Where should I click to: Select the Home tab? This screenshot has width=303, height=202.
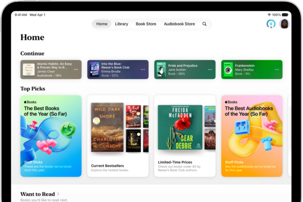pos(102,24)
